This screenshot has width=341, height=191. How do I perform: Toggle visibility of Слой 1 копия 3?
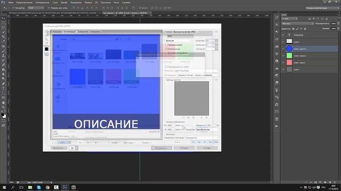pos(283,49)
